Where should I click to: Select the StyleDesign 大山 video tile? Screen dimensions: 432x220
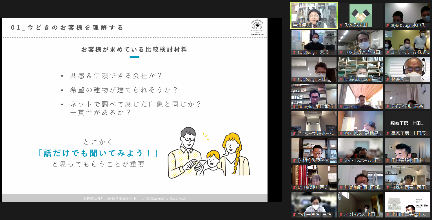click(x=314, y=69)
